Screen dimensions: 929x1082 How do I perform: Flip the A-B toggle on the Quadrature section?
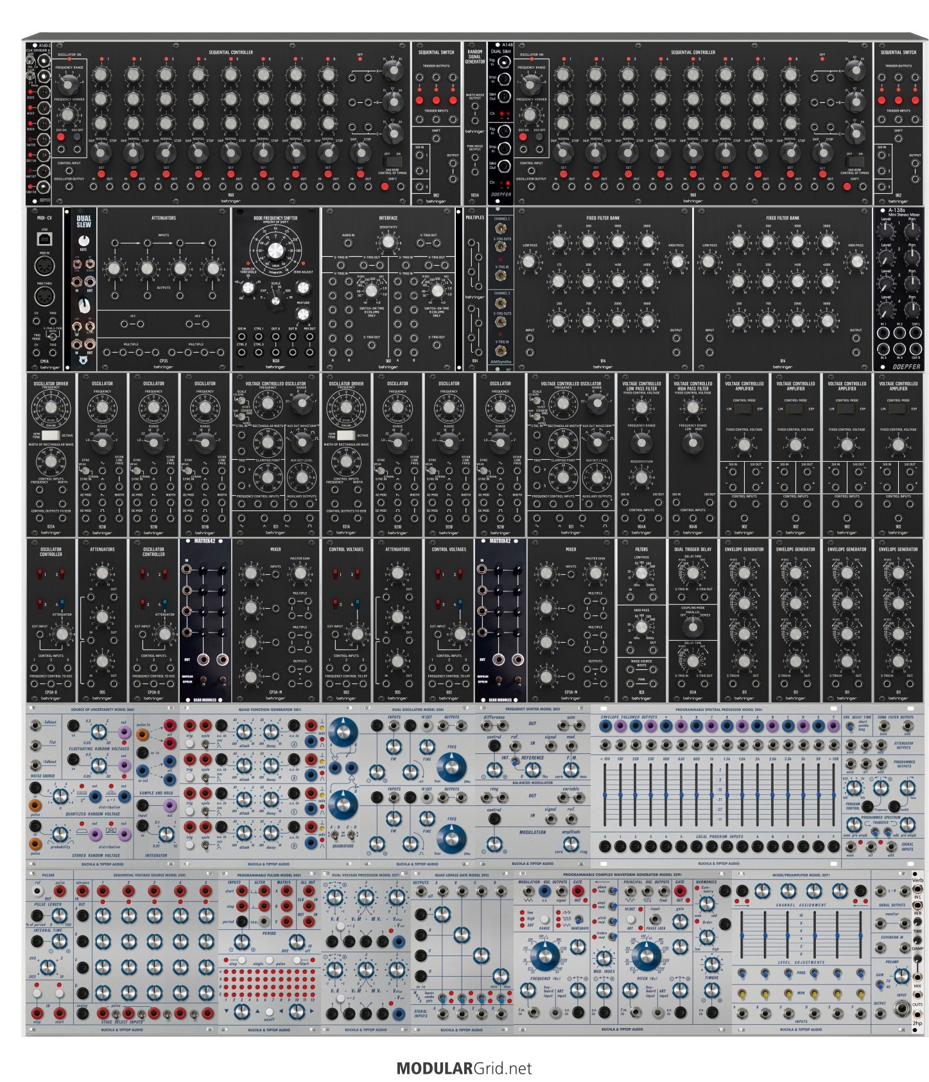[335, 835]
